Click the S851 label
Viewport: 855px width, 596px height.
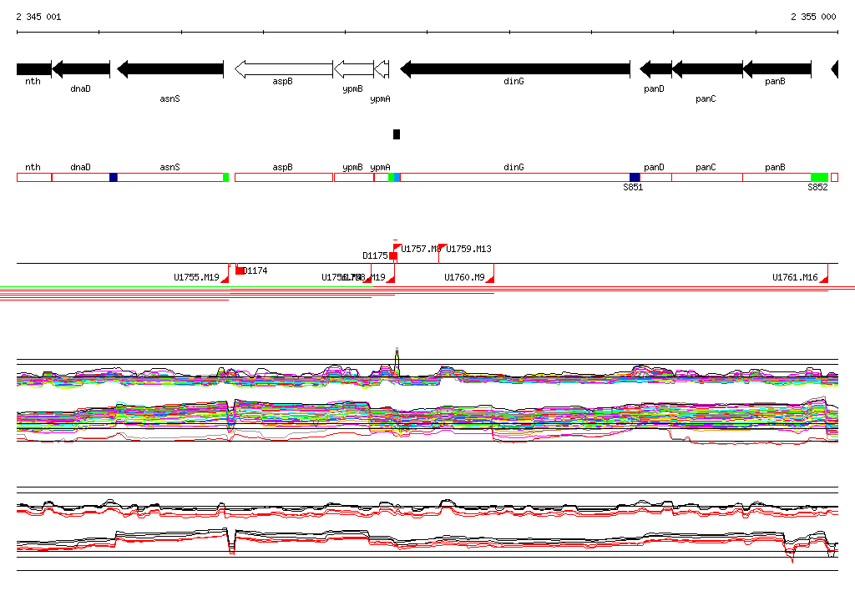[633, 187]
